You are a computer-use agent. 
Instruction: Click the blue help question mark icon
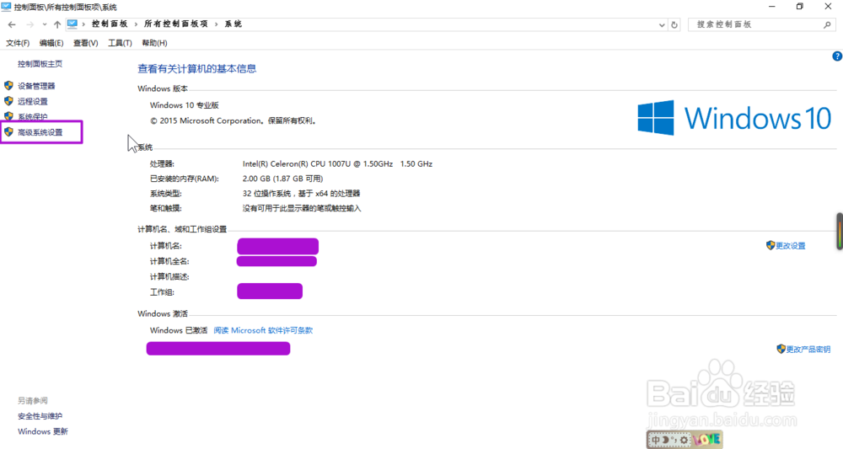click(837, 56)
